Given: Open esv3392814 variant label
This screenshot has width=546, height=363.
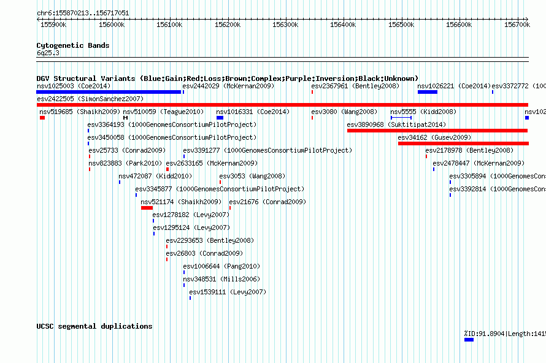Looking at the screenshot, I should (x=498, y=189).
